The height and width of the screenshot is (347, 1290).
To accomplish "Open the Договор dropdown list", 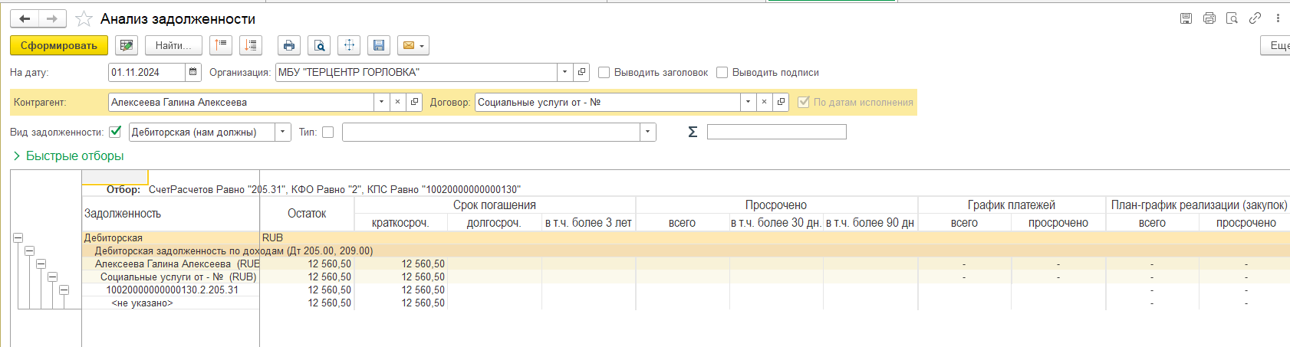I will (x=748, y=102).
